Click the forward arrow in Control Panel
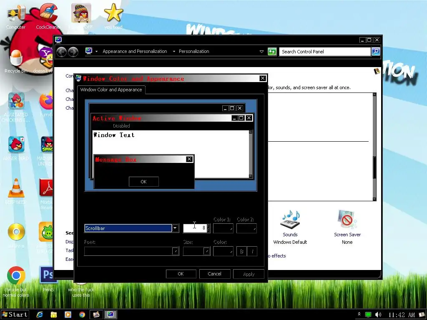This screenshot has height=320, width=427. [73, 52]
